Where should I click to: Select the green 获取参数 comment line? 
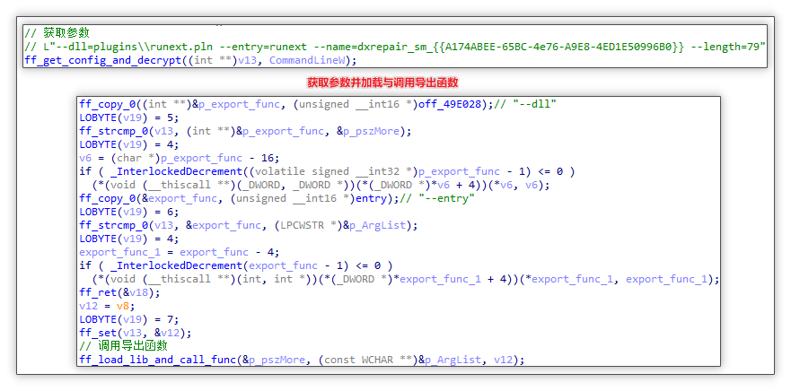[x=57, y=33]
